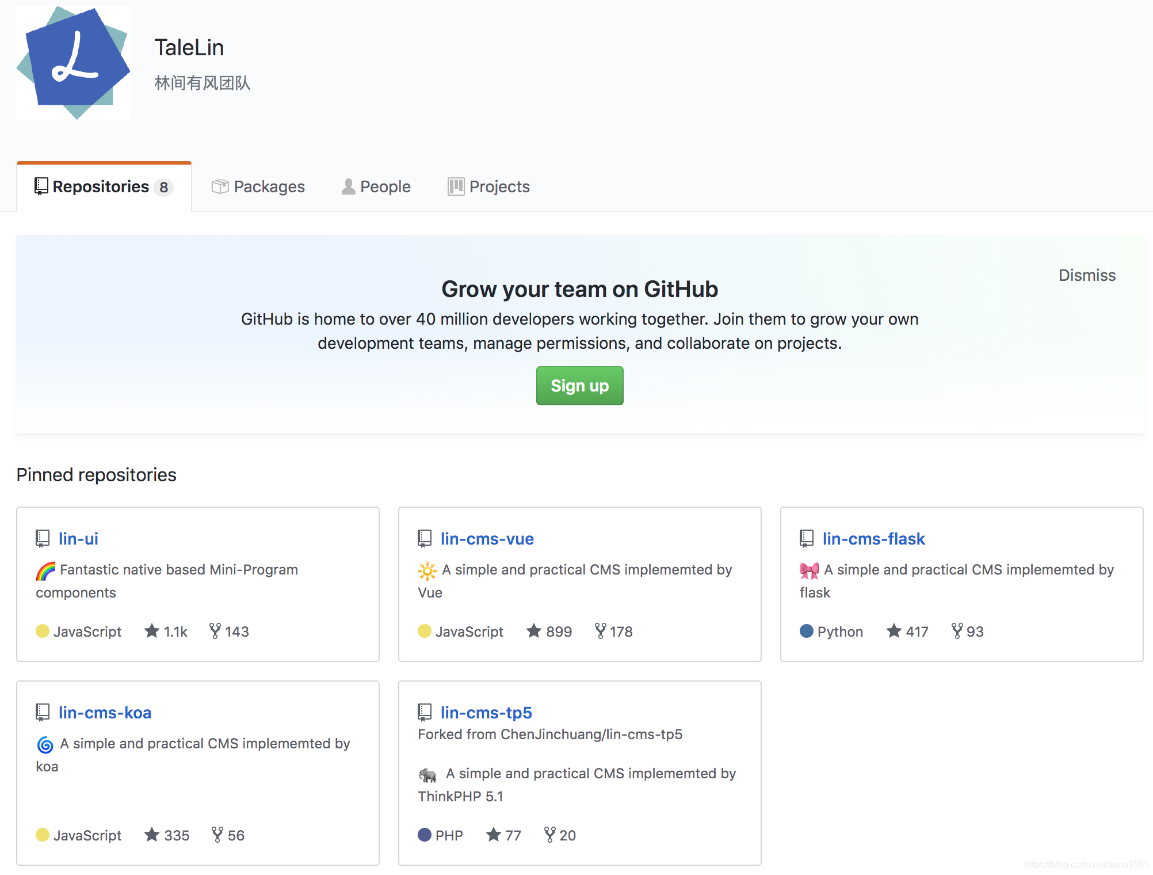Go to the Projects tab
Viewport: 1153px width, 875px height.
tap(489, 187)
